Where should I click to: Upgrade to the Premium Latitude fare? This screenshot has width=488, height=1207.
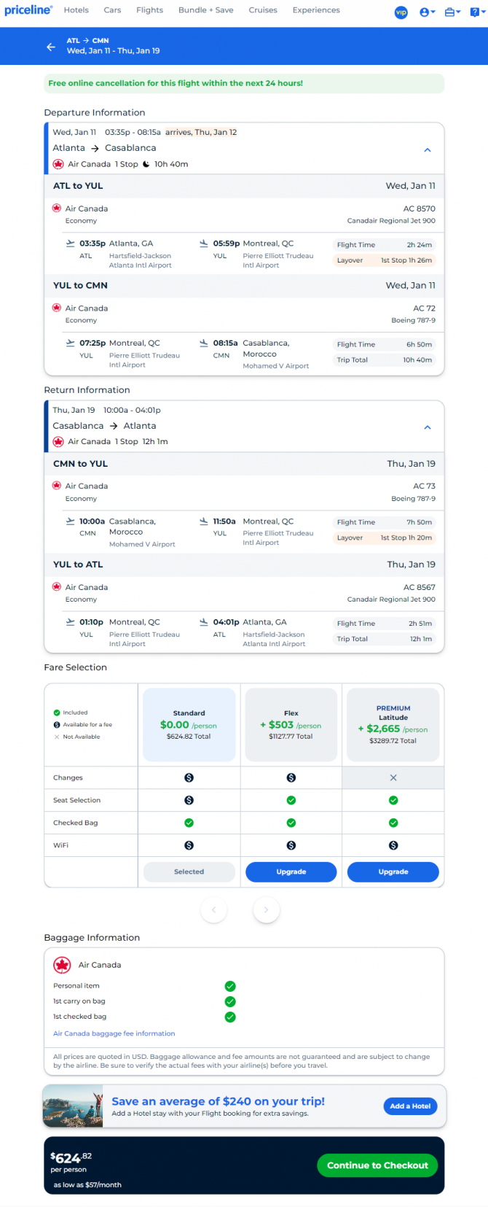393,872
